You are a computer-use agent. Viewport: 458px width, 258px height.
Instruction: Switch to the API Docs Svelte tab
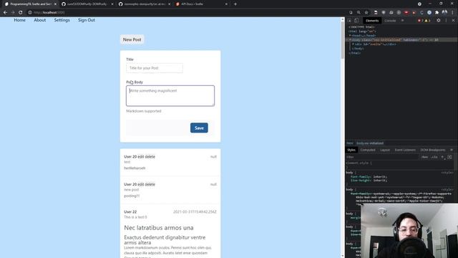tap(201, 4)
